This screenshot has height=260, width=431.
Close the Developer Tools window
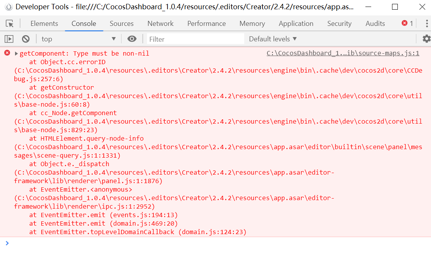pos(422,7)
